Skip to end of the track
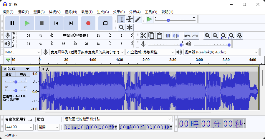 coord(71,23)
